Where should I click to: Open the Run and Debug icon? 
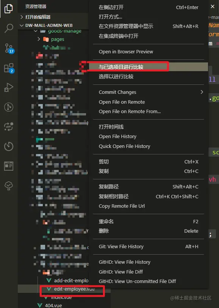(9, 87)
